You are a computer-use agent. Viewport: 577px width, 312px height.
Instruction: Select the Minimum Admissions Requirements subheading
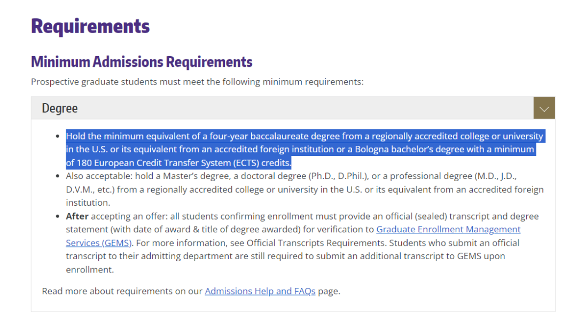142,62
